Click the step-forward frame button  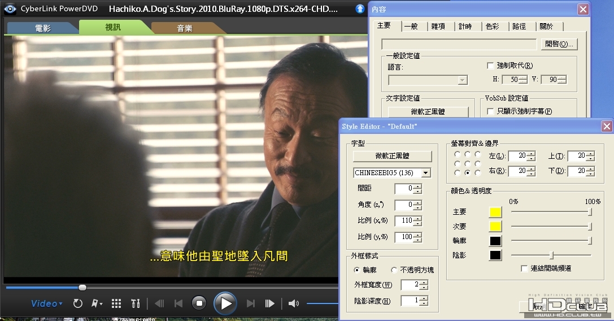pos(269,303)
